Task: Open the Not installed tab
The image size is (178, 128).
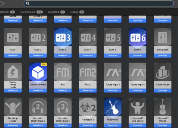Action: pyautogui.click(x=32, y=12)
